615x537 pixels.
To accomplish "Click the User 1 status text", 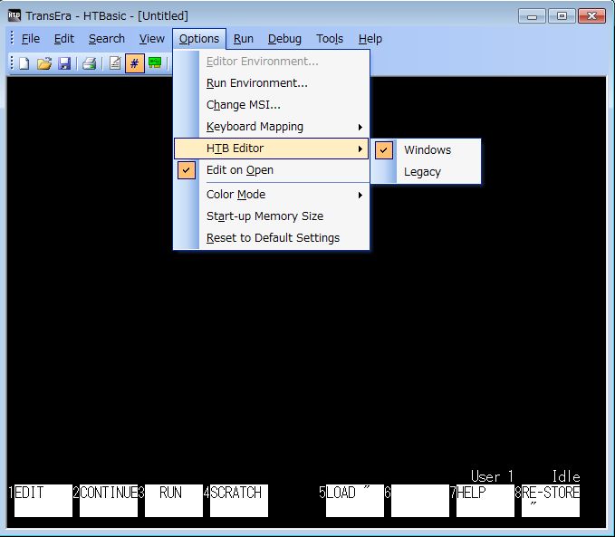I will click(x=492, y=476).
